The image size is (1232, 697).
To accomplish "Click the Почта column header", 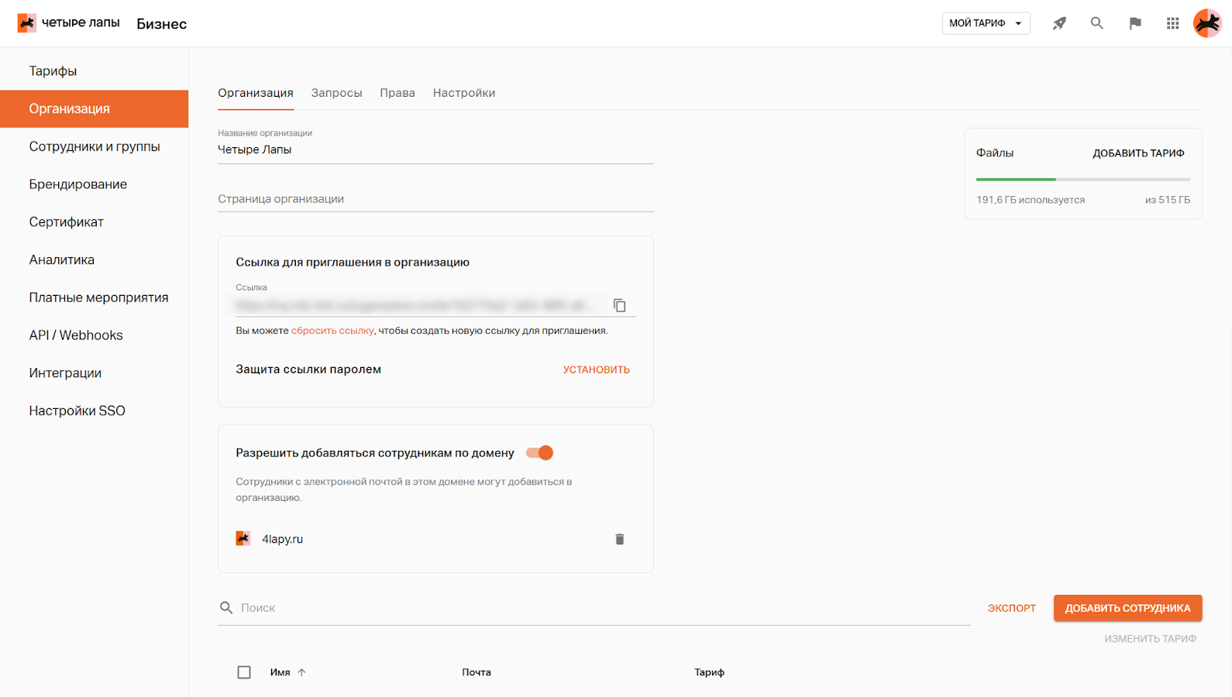I will 477,672.
